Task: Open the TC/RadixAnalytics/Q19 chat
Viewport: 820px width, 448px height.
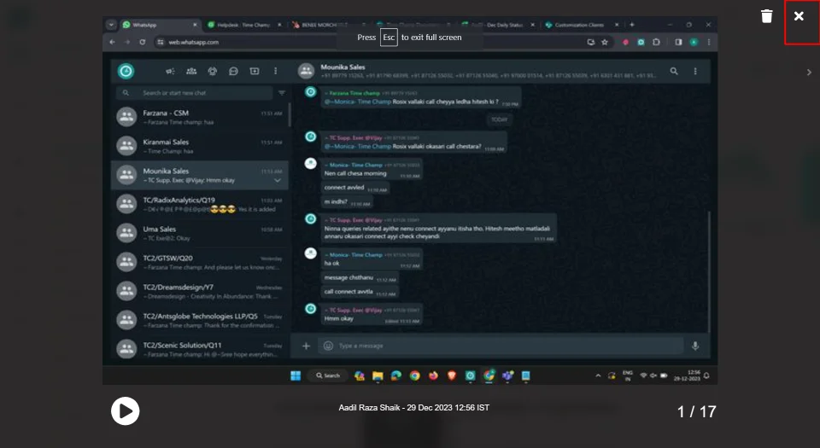Action: pos(200,204)
